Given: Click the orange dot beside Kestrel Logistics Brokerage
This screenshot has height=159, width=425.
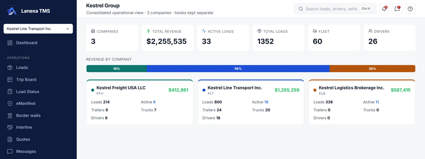Looking at the screenshot, I should [315, 90].
